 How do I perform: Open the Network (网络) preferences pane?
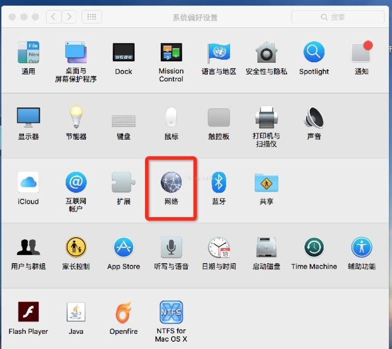pos(171,185)
